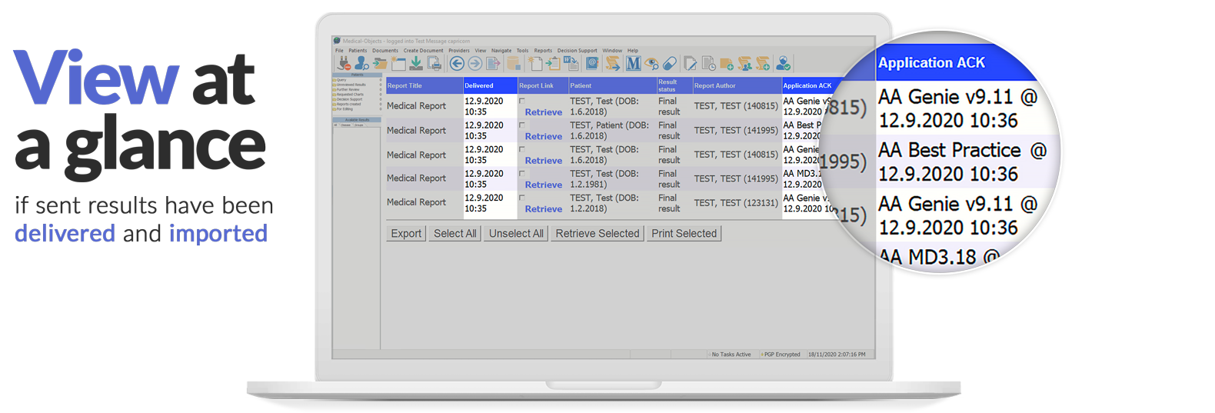Open the Documents menu

(x=385, y=50)
